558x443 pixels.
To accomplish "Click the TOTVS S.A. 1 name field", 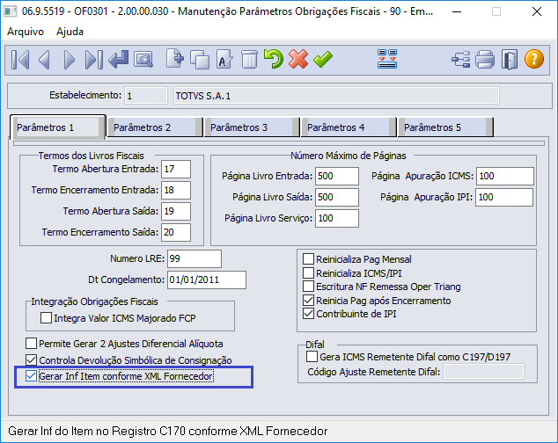I will click(x=337, y=96).
